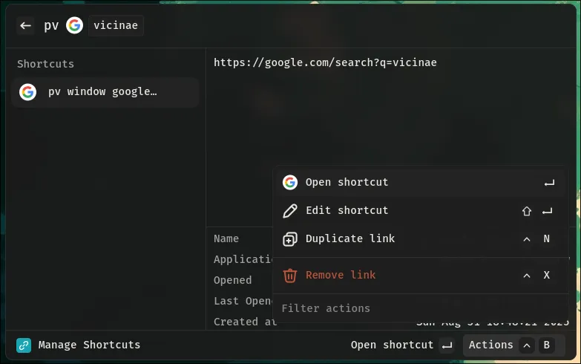Click the Duplicate link copy icon
The width and height of the screenshot is (581, 364).
pyautogui.click(x=290, y=238)
